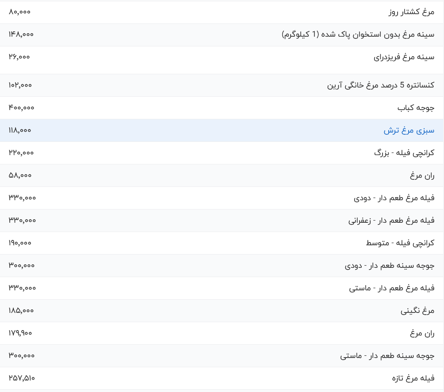Open فیله مرغ طعم دار - زعفرانی

[391, 221]
